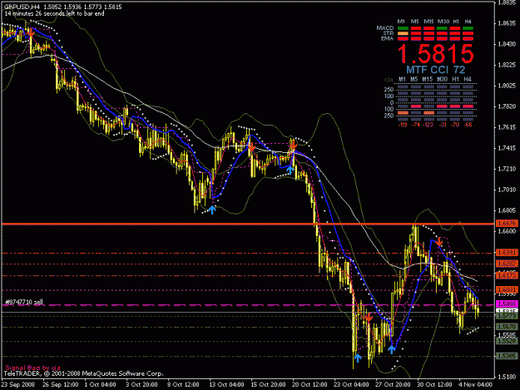This screenshot has width=520, height=390.
Task: Click the EMA row label
Action: click(388, 38)
